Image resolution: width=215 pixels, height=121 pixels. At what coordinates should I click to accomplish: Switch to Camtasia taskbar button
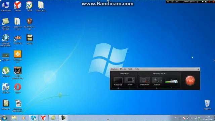click(x=53, y=118)
